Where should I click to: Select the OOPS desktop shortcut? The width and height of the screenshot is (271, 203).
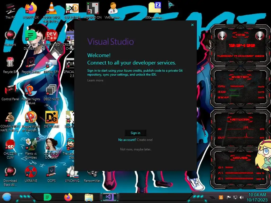click(52, 174)
